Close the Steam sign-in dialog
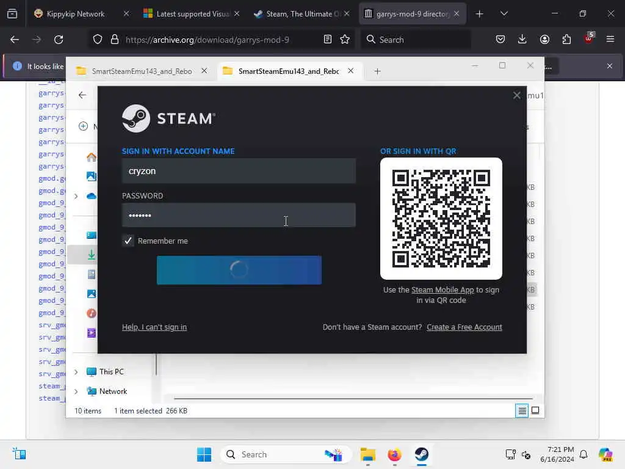The width and height of the screenshot is (625, 469). coord(516,95)
